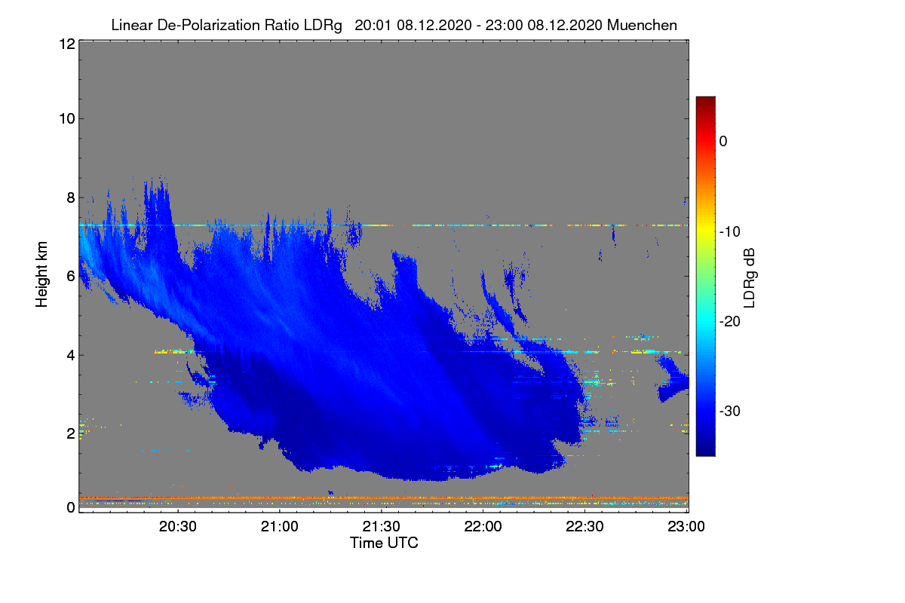This screenshot has height=603, width=905.
Task: Click the height tick label 10
Action: pos(66,118)
